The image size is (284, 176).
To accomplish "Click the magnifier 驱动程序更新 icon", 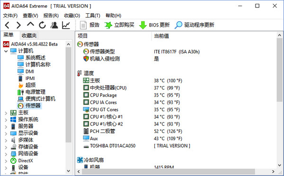I will coord(178,25).
